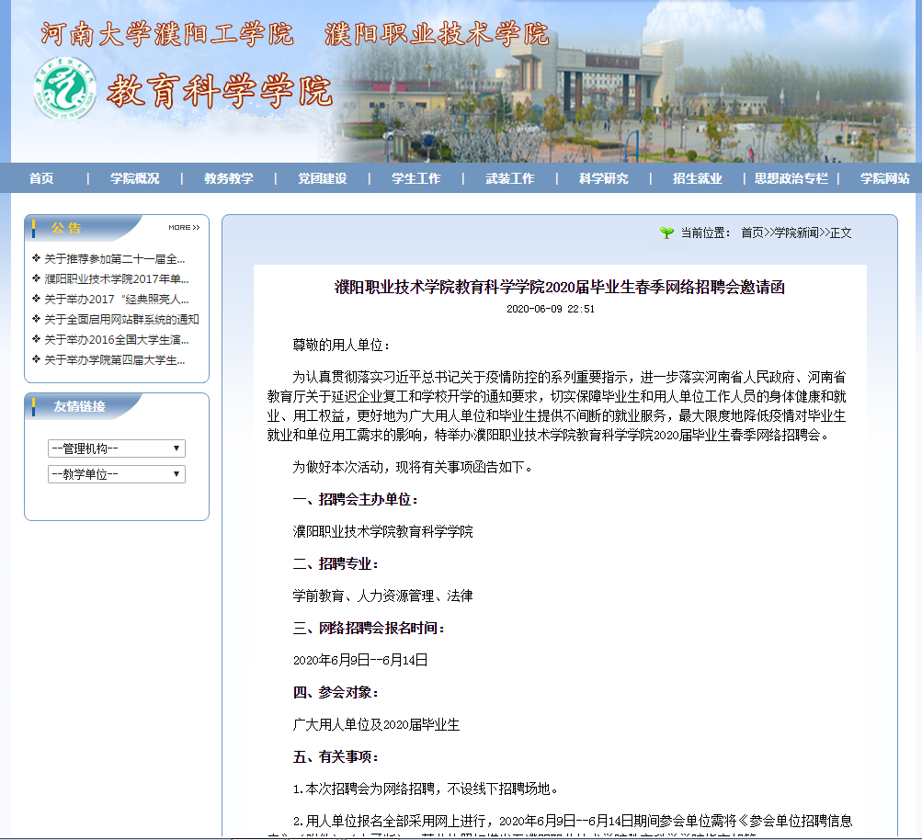Image resolution: width=922 pixels, height=840 pixels.
Task: Click the greeting 尊敬的用人单位:
Action: coord(342,345)
